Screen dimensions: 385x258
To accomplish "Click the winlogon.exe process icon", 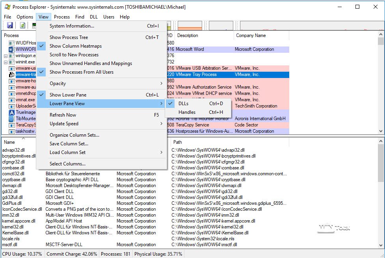I will pyautogui.click(x=11, y=56).
